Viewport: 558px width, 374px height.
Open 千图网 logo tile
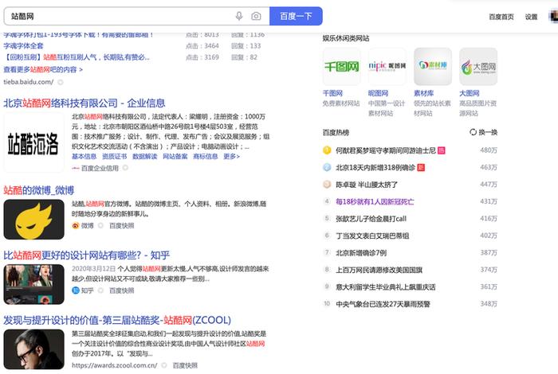pos(342,66)
